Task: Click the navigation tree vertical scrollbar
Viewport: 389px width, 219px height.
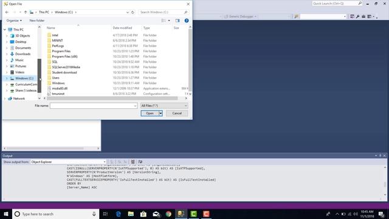Action: tap(39, 75)
